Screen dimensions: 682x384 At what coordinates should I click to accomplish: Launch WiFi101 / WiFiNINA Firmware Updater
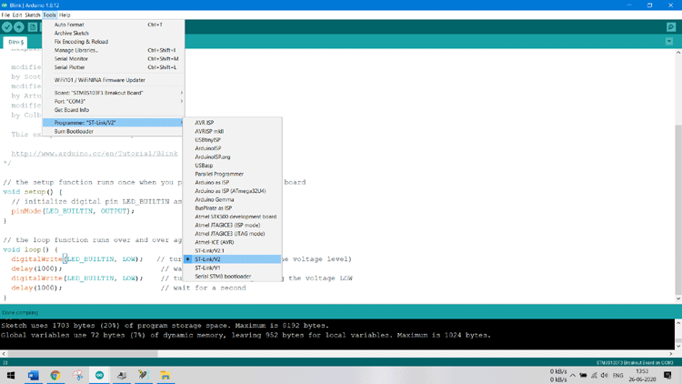(x=113, y=80)
